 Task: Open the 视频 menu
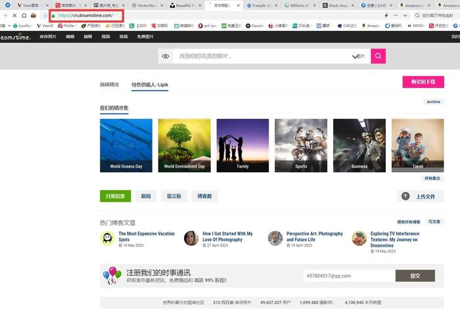[106, 37]
